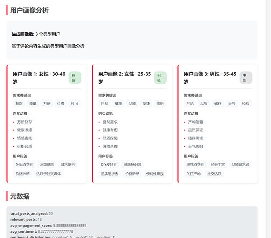The width and height of the screenshot is (271, 238).
Task: Click the 品质 keyword in 用户画像 3
Action: [x=204, y=104]
